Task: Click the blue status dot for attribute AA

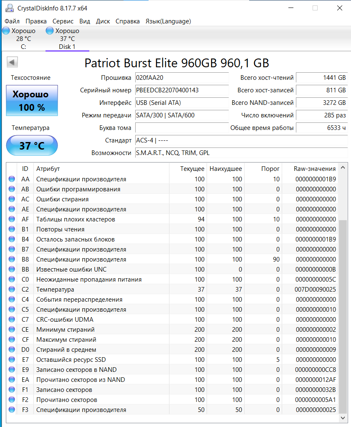Action: pos(12,179)
